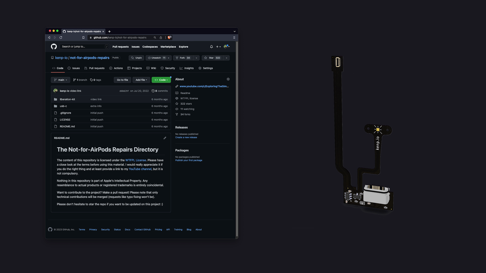This screenshot has width=486, height=273.
Task: Click the forward arrow in the browser toolbar
Action: pyautogui.click(x=55, y=38)
